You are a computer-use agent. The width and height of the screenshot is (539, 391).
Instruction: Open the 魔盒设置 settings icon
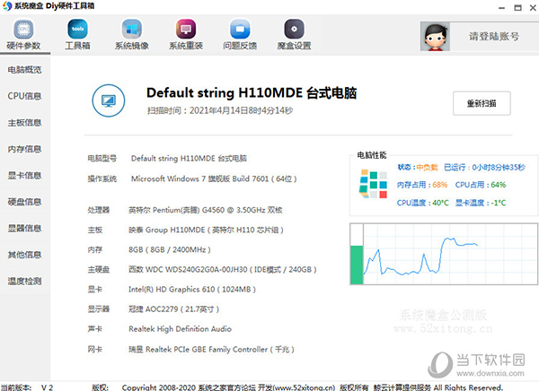tap(294, 32)
